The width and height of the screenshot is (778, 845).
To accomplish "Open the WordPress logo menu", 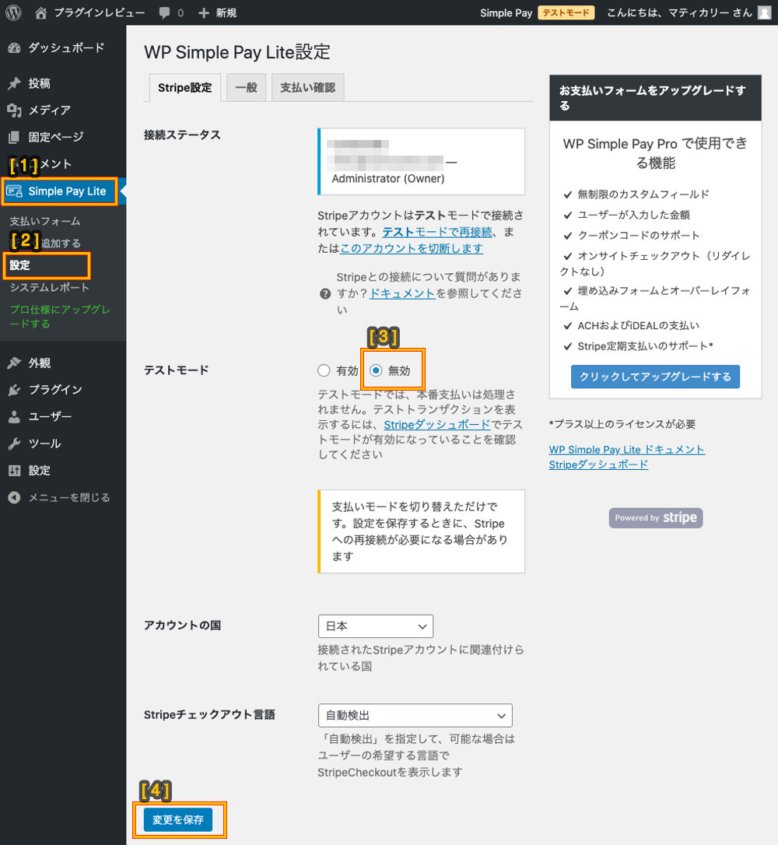I will click(x=13, y=12).
